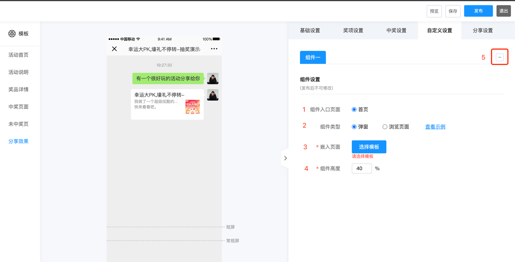515x262 pixels.
Task: Open the shared activity card thumbnail image
Action: pos(192,107)
